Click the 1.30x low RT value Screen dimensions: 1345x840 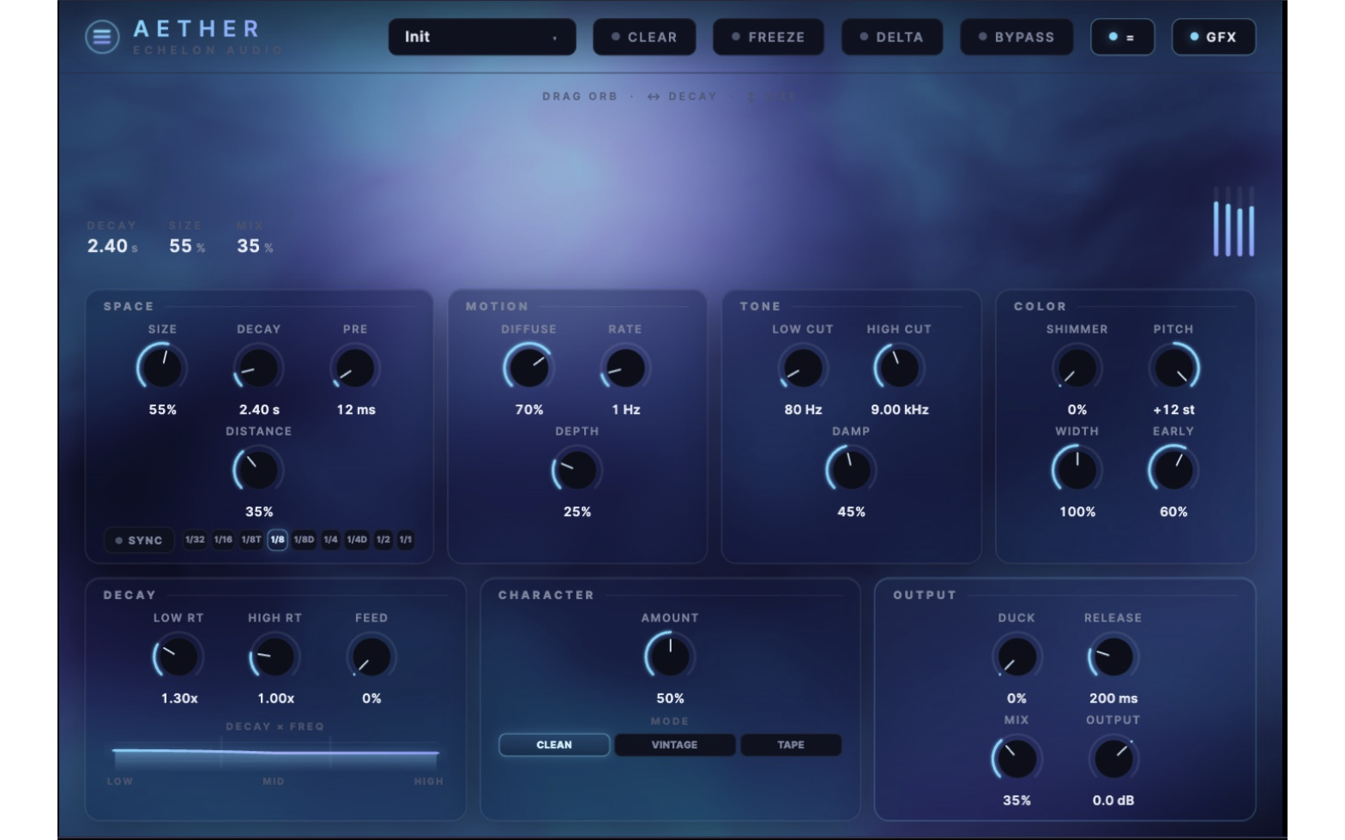(179, 699)
